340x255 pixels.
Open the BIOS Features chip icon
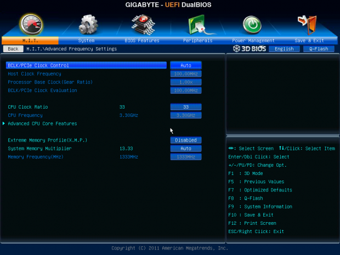pos(142,24)
